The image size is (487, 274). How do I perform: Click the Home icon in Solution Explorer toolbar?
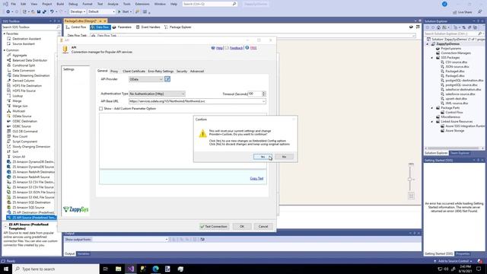click(x=438, y=27)
